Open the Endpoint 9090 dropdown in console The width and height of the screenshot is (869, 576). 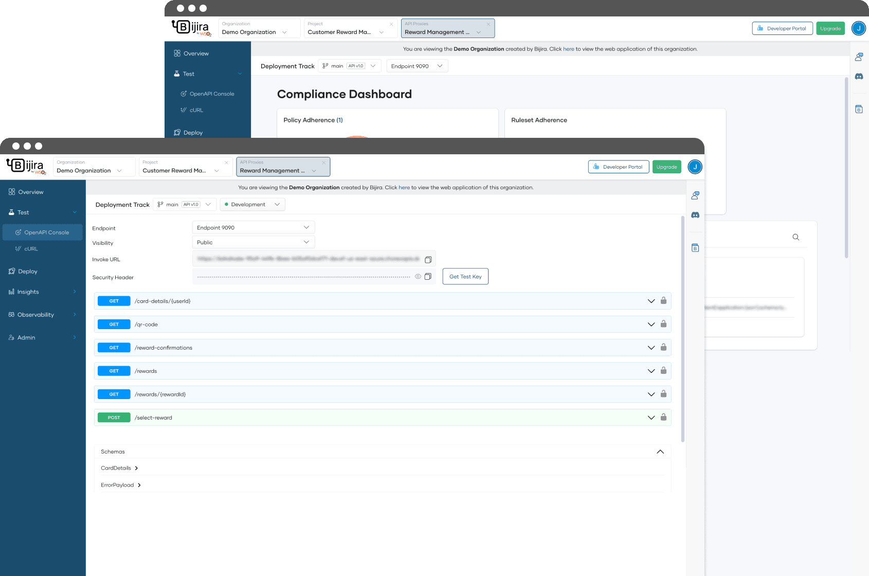coord(253,227)
